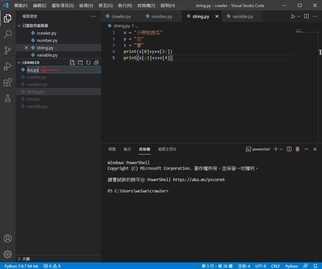Close the string.py editor tab
The width and height of the screenshot is (322, 269).
click(x=217, y=16)
